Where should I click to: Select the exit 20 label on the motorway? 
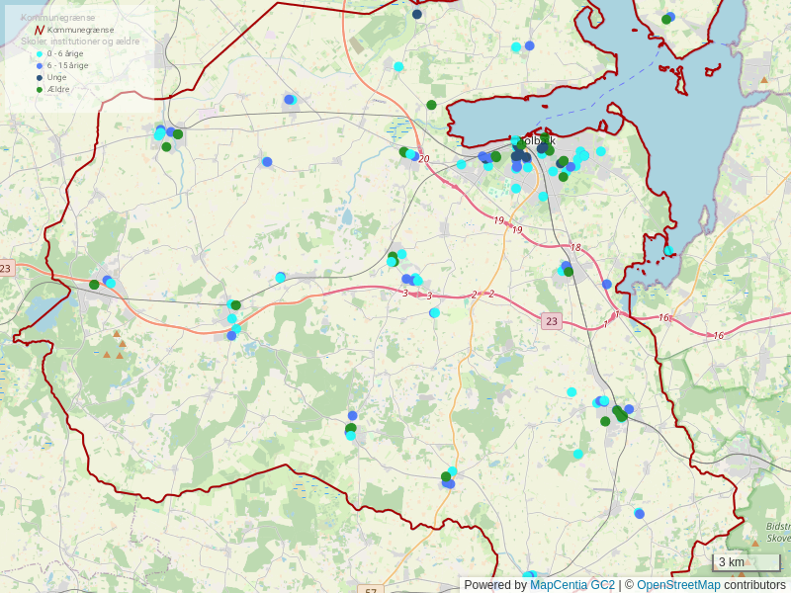(x=423, y=159)
